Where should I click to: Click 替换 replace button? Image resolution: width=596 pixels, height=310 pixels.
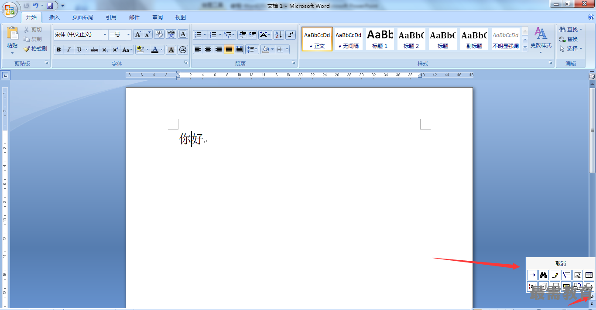pyautogui.click(x=569, y=39)
